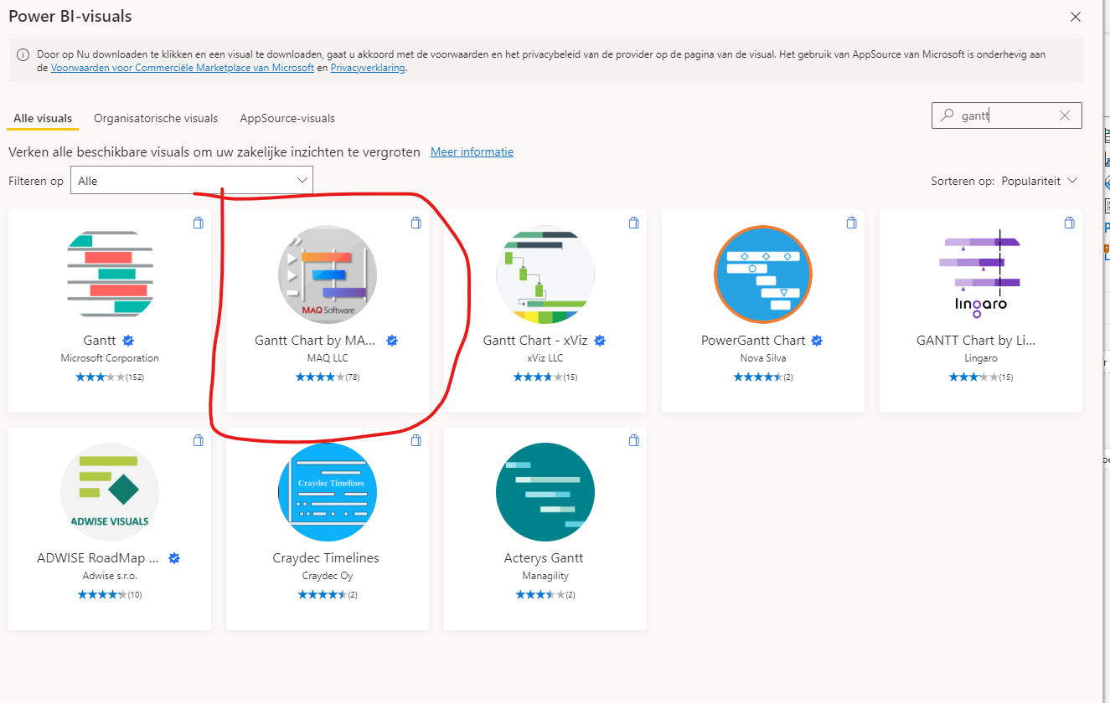Click the certified badge beside Gantt Chart - xViz
Screen dimensions: 1110x703
click(x=600, y=341)
